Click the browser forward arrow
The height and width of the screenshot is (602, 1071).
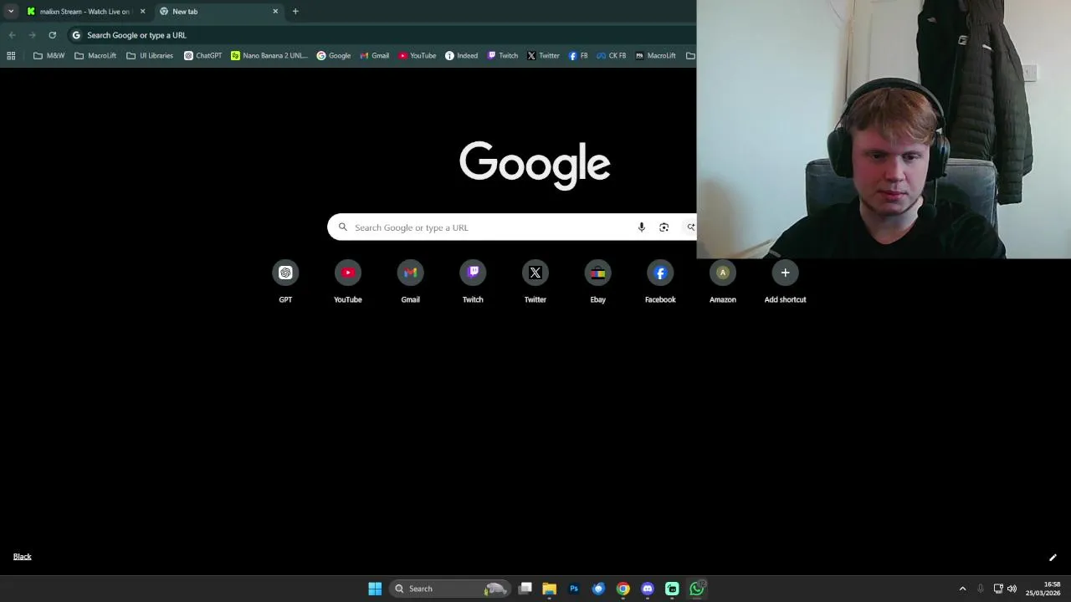tap(32, 35)
